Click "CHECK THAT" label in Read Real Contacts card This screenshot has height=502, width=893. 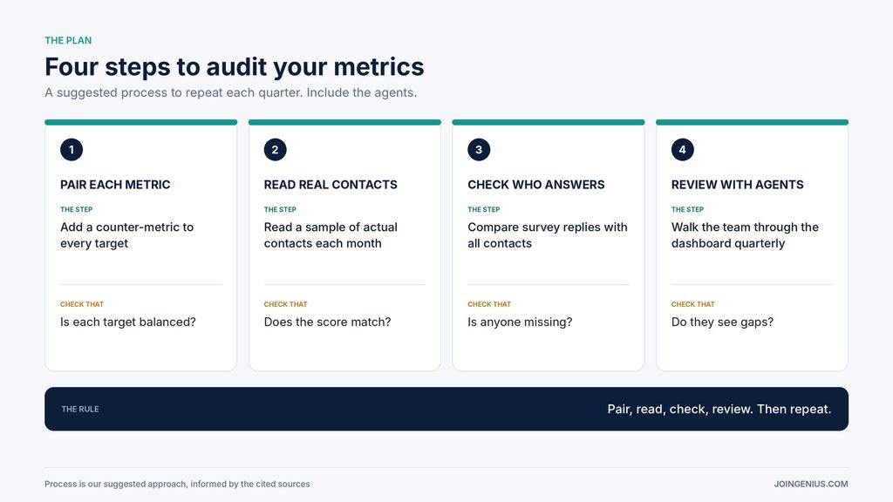coord(286,304)
